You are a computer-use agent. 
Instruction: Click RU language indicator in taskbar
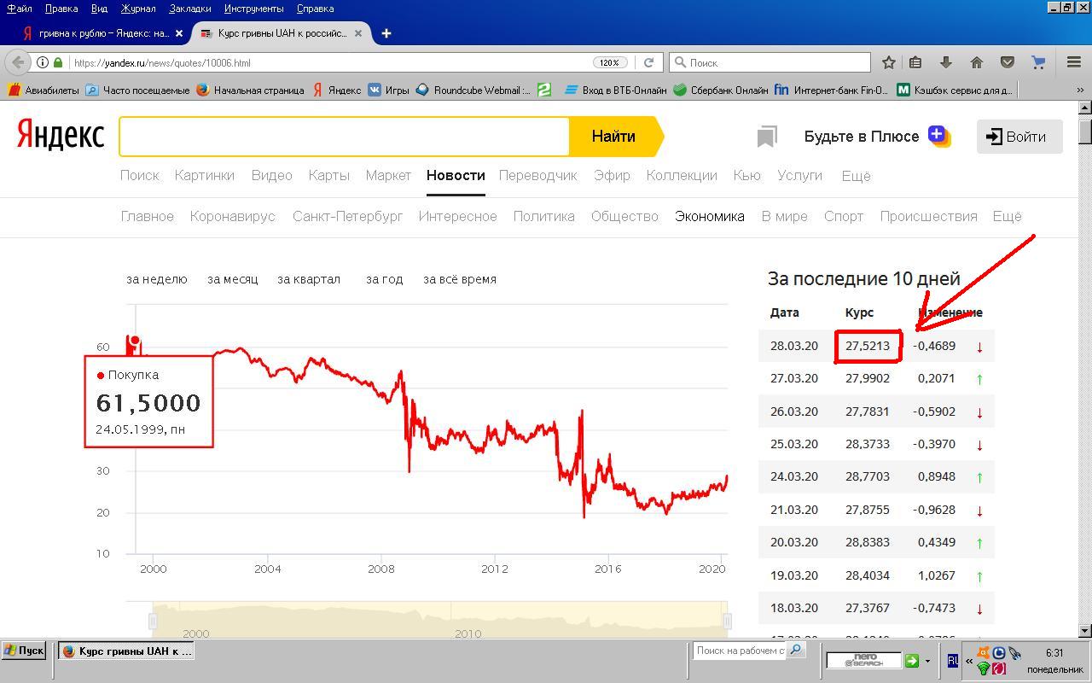953,660
